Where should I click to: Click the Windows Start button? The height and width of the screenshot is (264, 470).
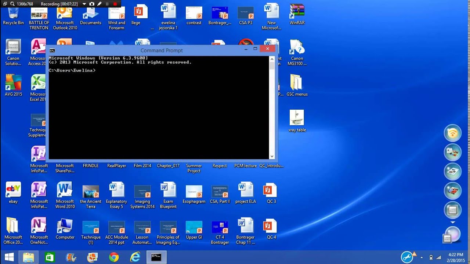click(x=10, y=257)
